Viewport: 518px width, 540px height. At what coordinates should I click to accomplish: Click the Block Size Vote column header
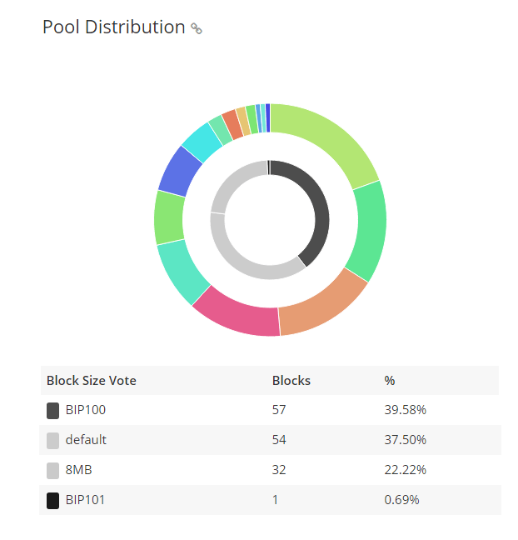click(x=92, y=380)
